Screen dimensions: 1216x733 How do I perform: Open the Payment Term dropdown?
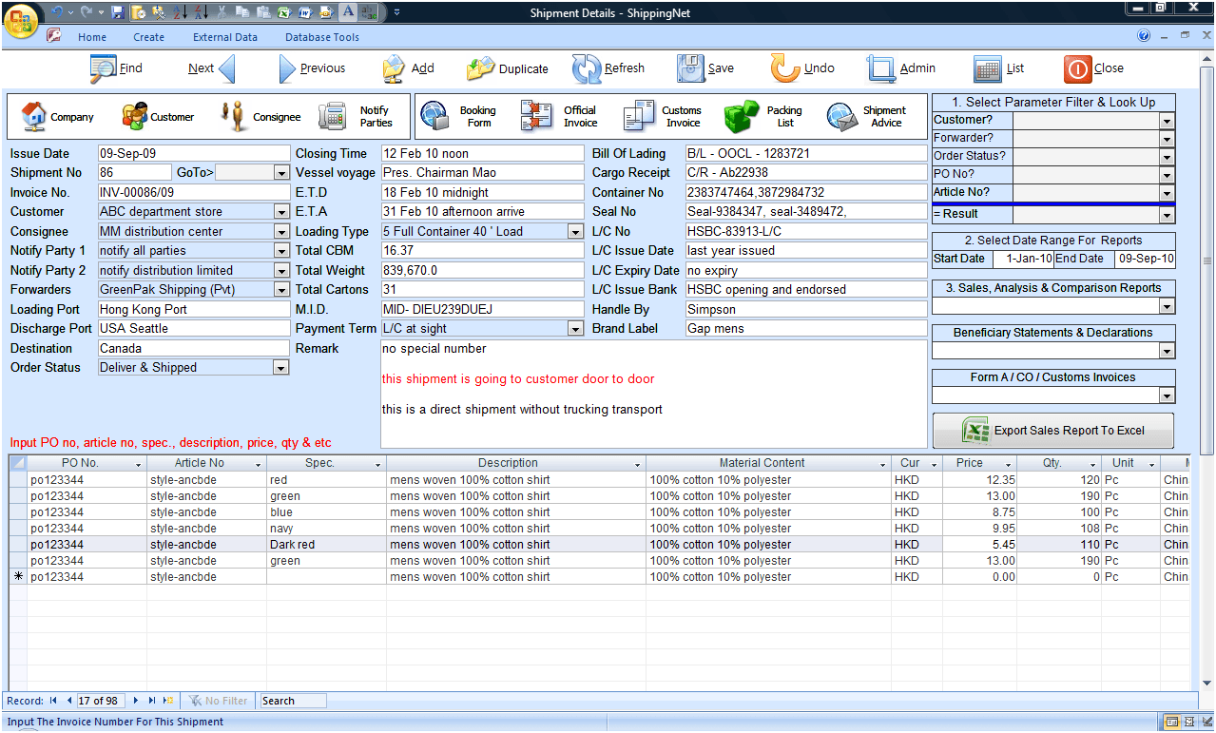pyautogui.click(x=574, y=328)
